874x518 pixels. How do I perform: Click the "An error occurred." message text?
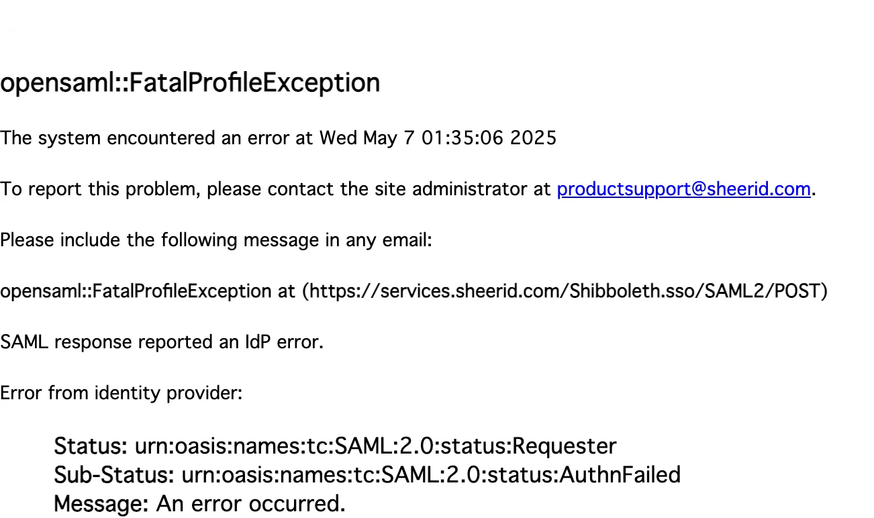coord(250,503)
